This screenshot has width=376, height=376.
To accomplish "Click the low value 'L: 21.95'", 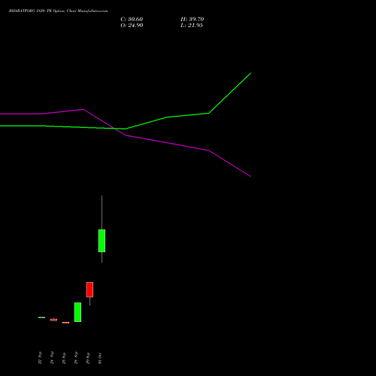I will coord(192,26).
